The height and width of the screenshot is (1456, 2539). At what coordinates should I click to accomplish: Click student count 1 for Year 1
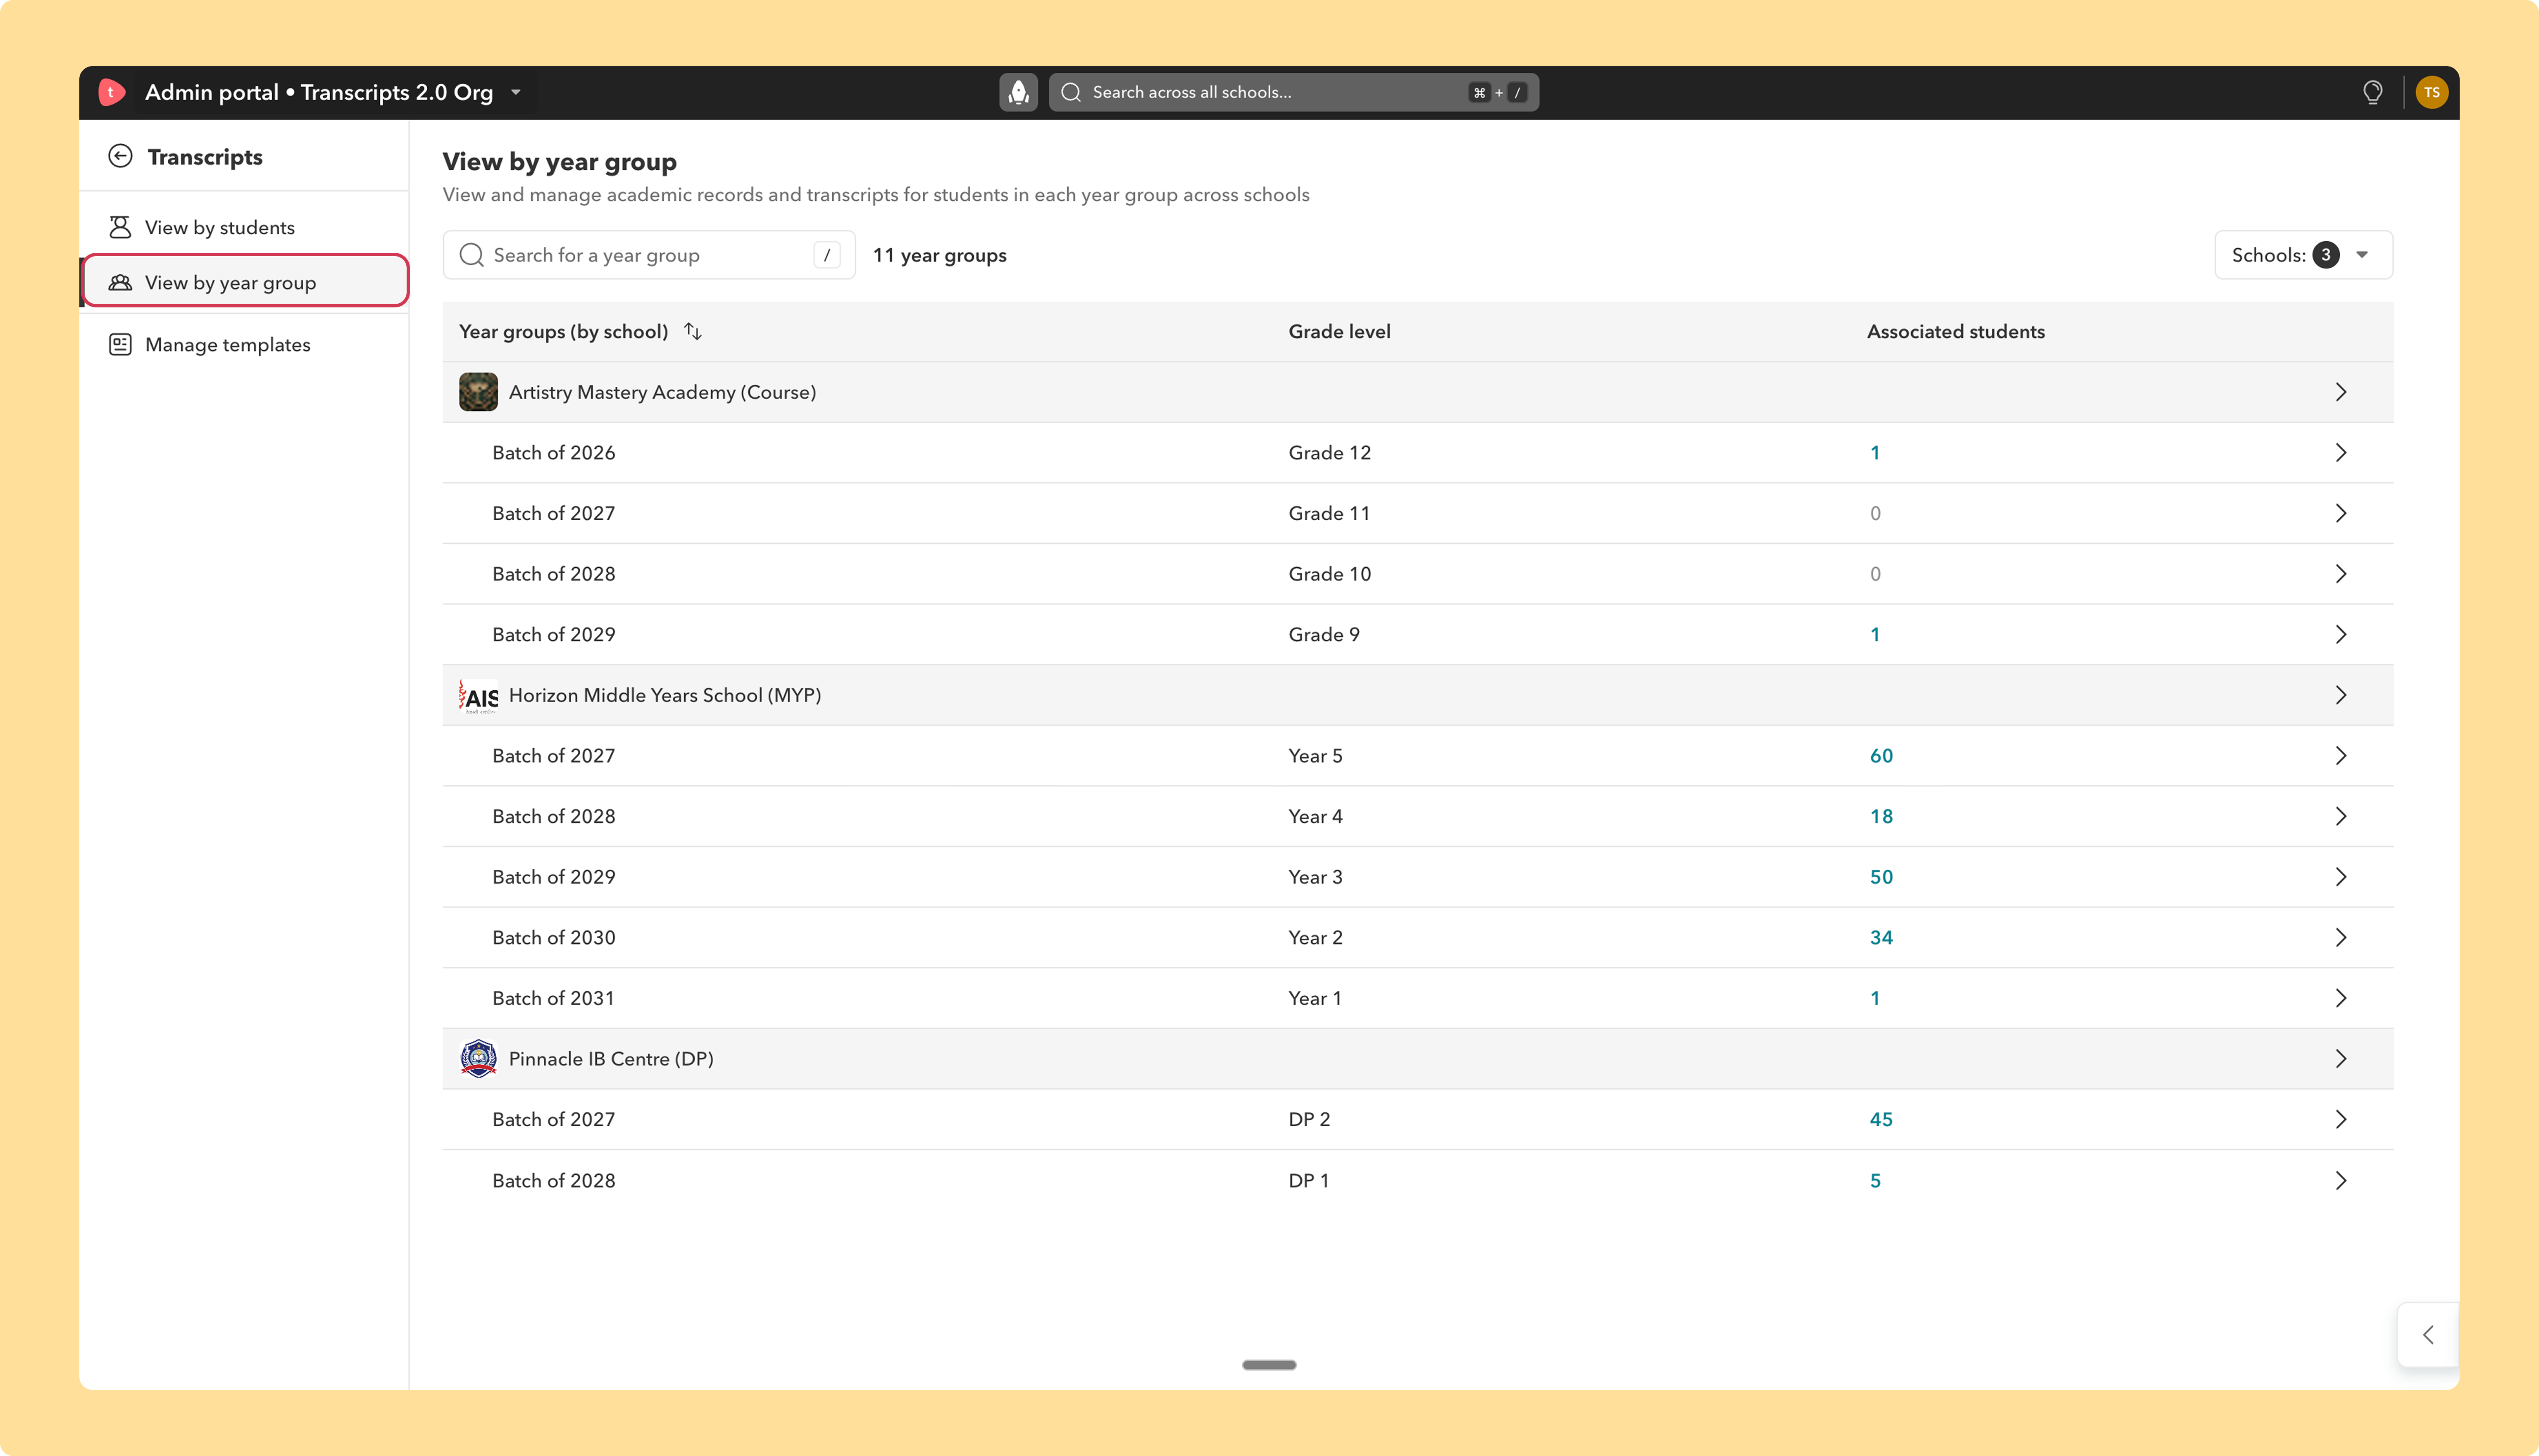(1875, 998)
